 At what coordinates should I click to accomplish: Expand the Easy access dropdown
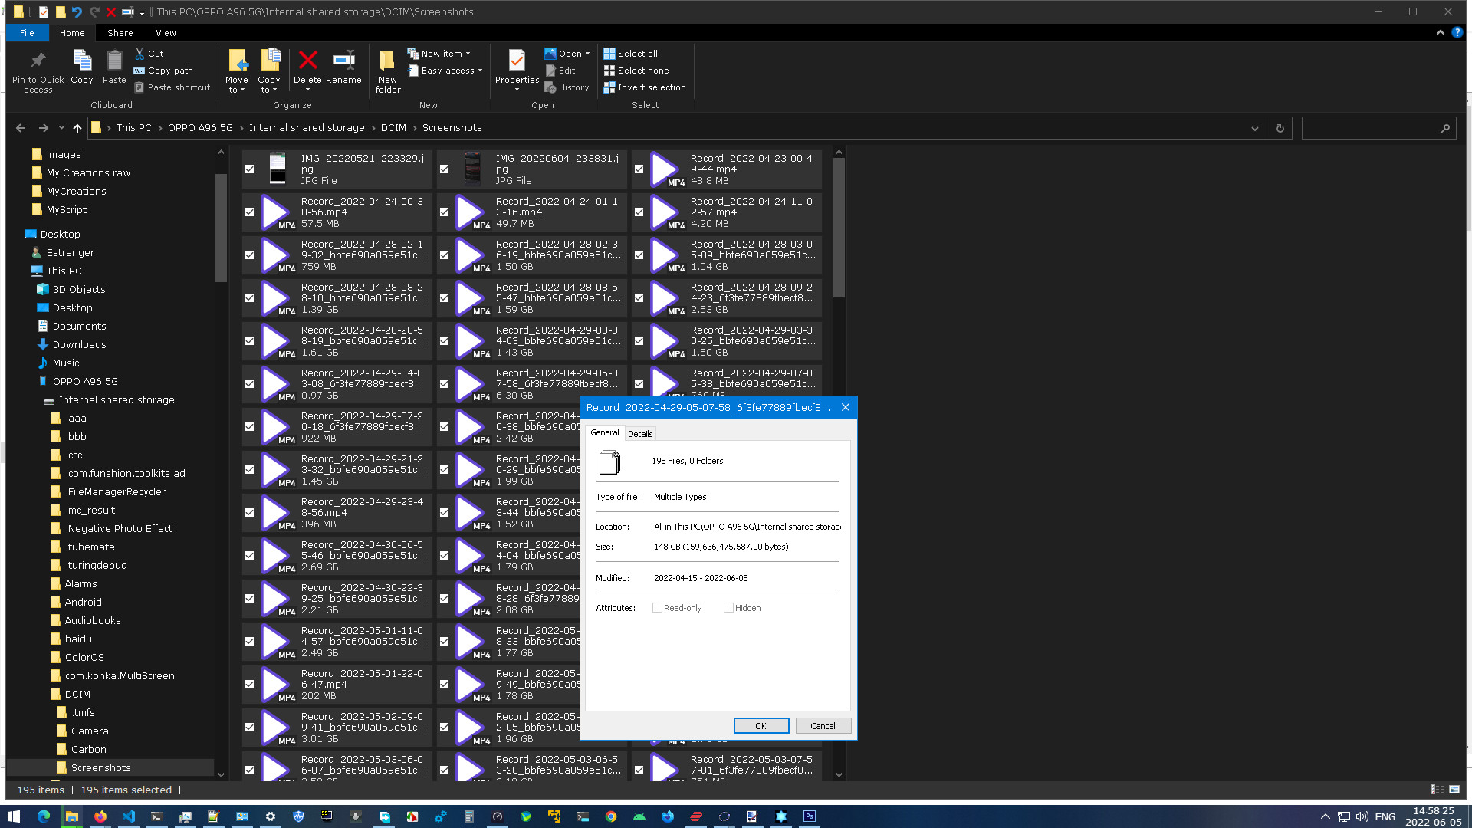point(480,71)
